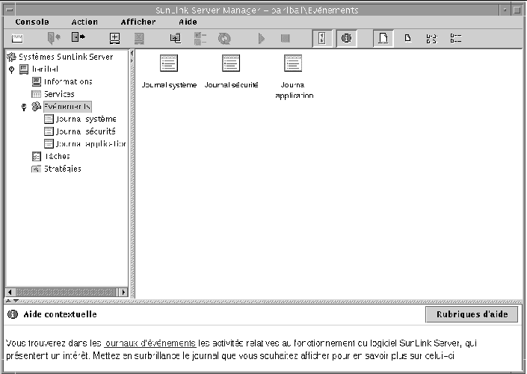This screenshot has width=527, height=374.
Task: Click the tree pane scrollbar right arrow
Action: 123,292
